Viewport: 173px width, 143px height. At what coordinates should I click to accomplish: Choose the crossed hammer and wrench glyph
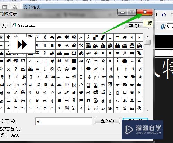[x=81, y=45]
